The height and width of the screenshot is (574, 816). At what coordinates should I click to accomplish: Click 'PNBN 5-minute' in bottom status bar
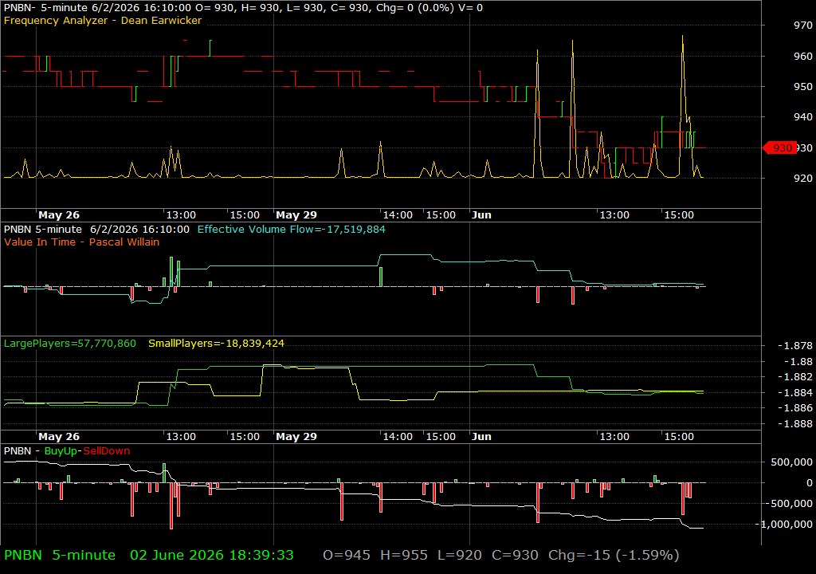[x=60, y=555]
